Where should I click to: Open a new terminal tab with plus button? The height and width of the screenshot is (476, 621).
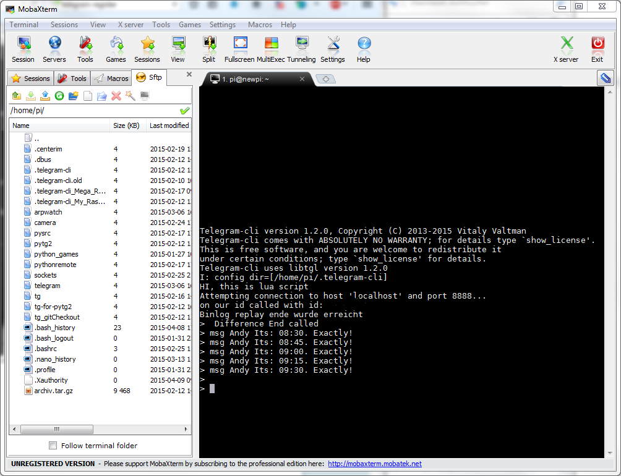click(326, 79)
